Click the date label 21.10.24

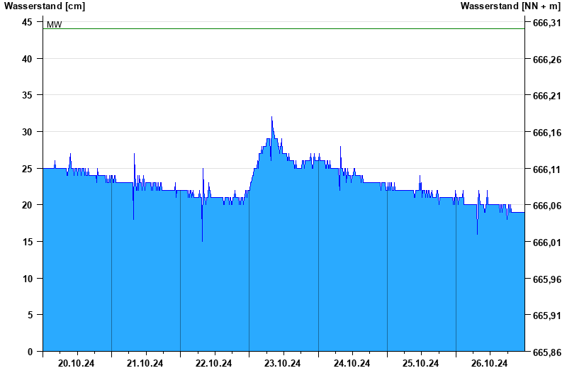(x=145, y=363)
